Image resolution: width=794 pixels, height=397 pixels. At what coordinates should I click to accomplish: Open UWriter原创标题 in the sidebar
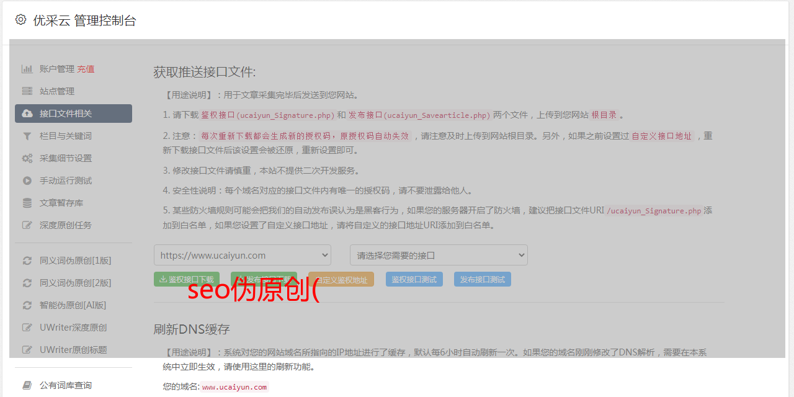point(73,350)
